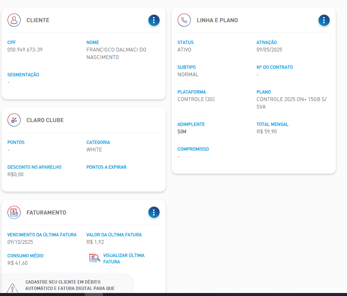
Task: Click the Faturamento invoice icon
Action: coord(14,213)
